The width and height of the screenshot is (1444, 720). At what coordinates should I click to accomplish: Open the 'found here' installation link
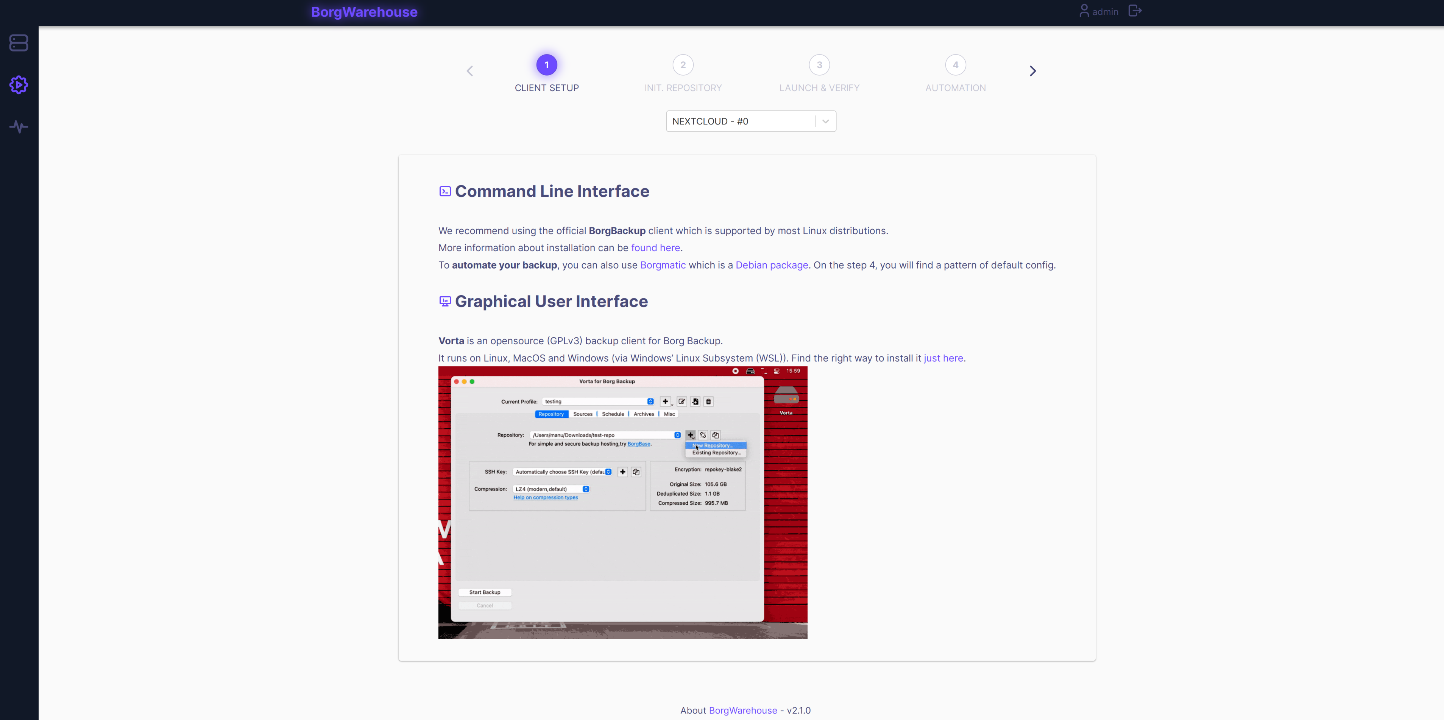click(x=655, y=248)
